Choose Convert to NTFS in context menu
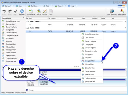 tap(92, 48)
